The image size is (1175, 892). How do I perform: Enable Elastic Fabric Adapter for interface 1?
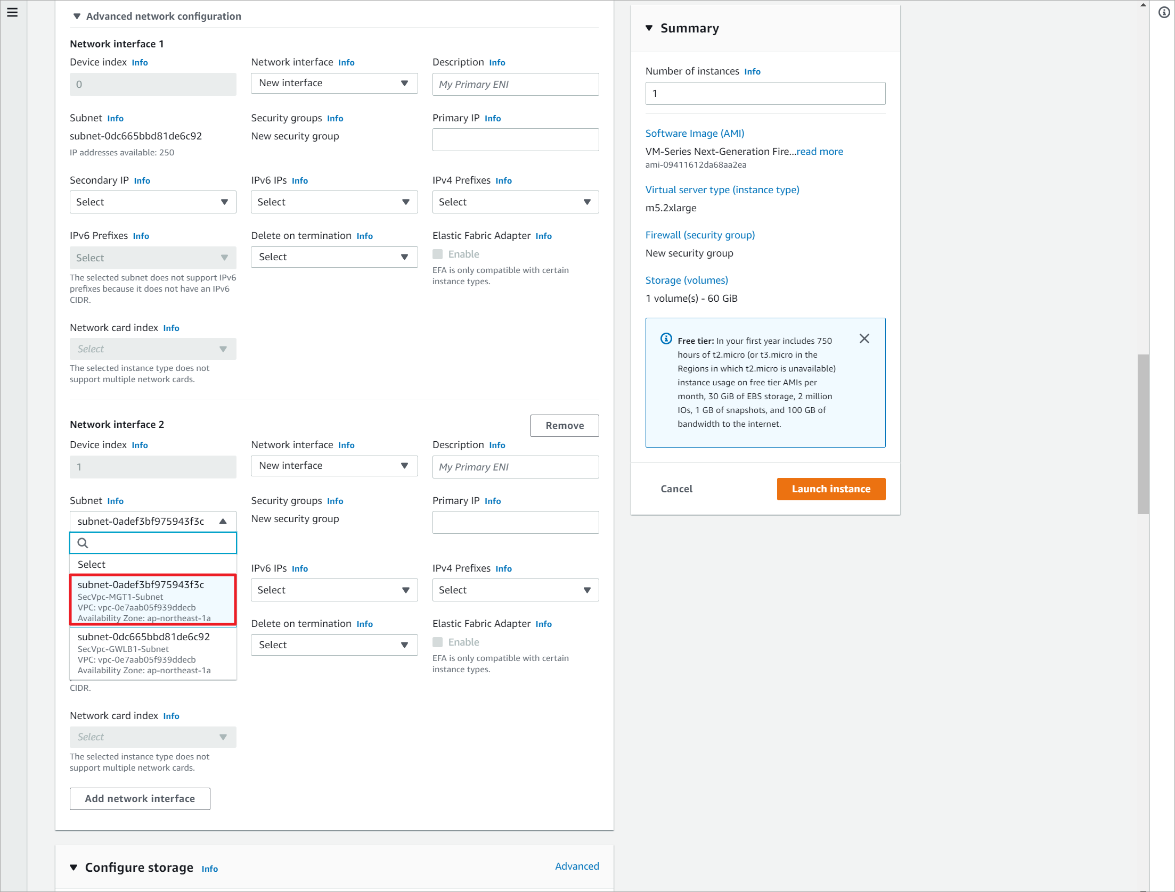438,254
